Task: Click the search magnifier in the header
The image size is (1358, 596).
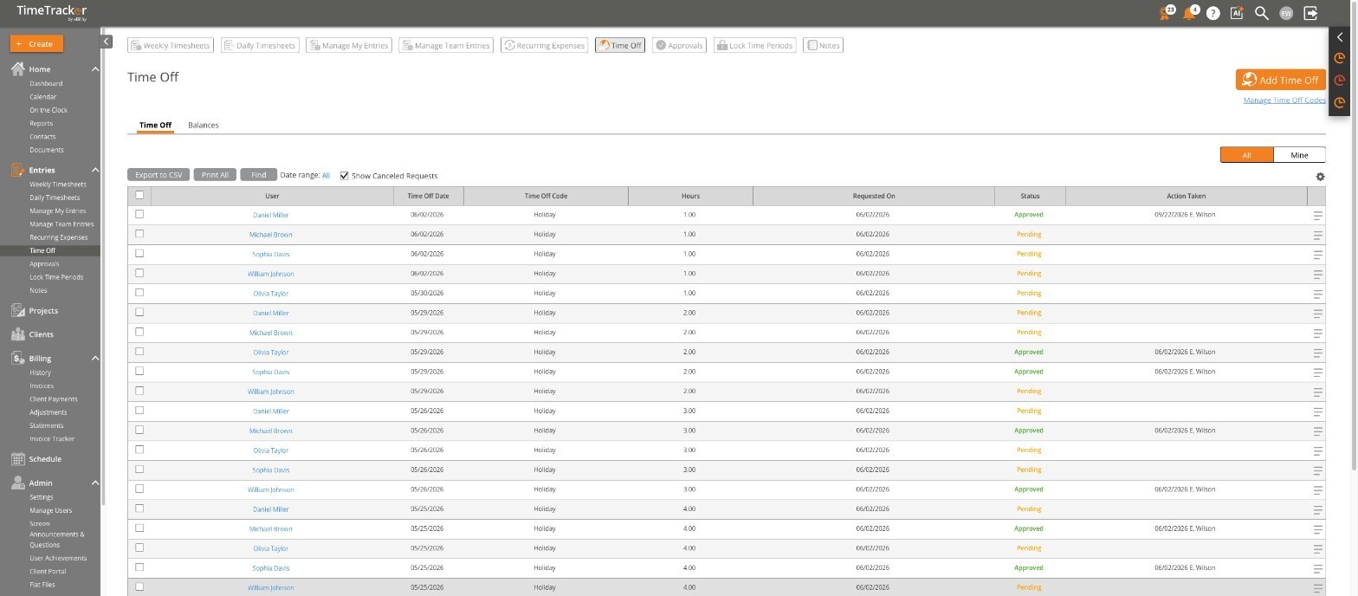Action: pos(1262,13)
